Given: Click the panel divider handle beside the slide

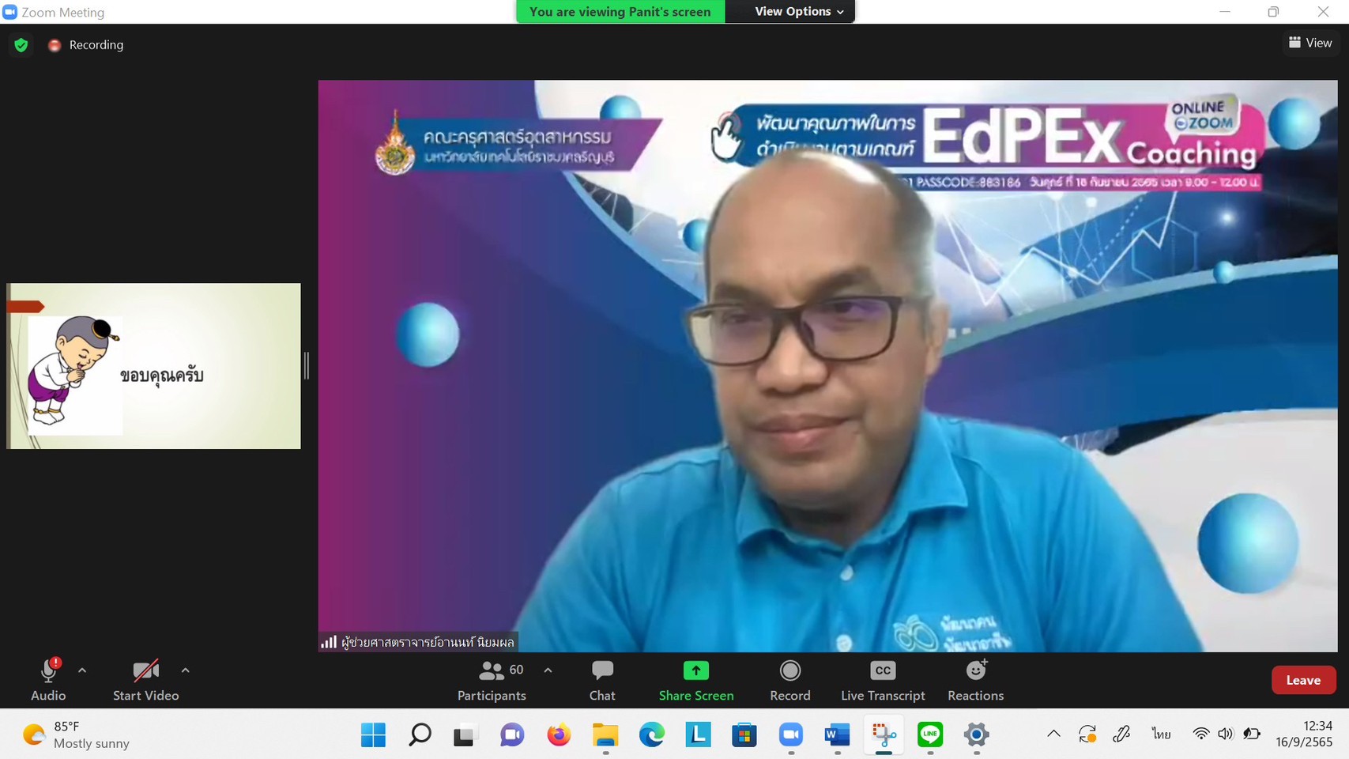Looking at the screenshot, I should coord(307,366).
